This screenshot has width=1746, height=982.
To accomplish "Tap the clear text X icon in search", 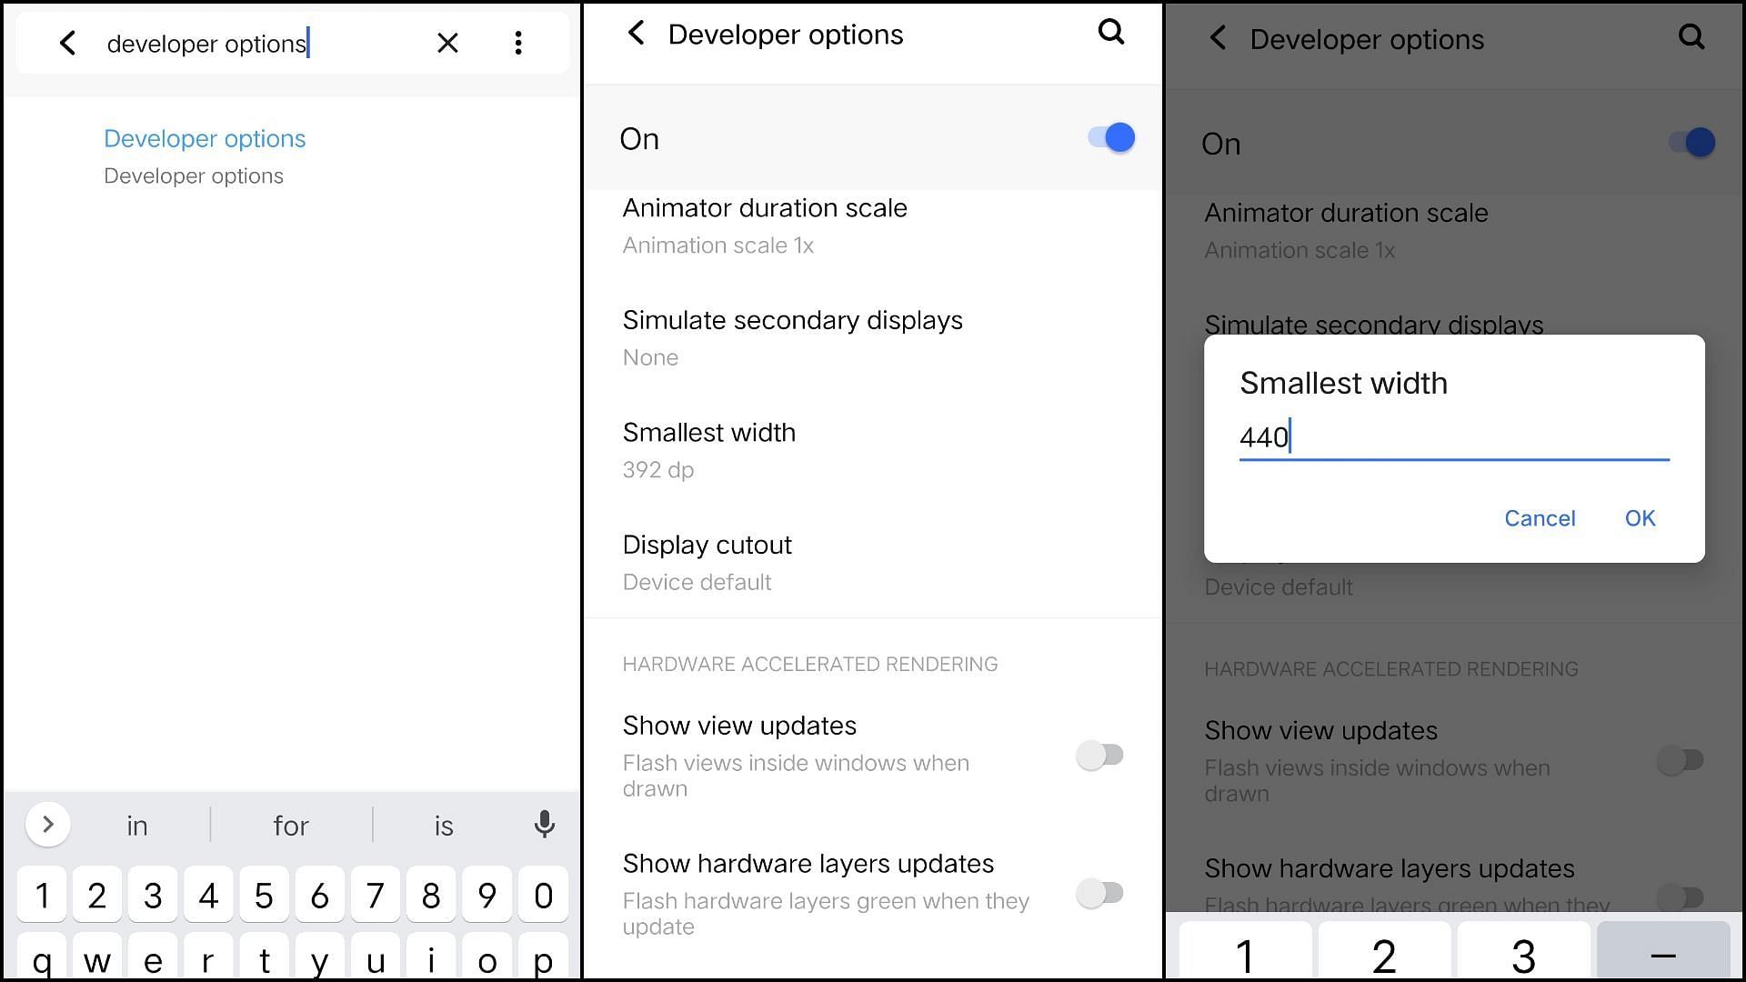I will 447,42.
